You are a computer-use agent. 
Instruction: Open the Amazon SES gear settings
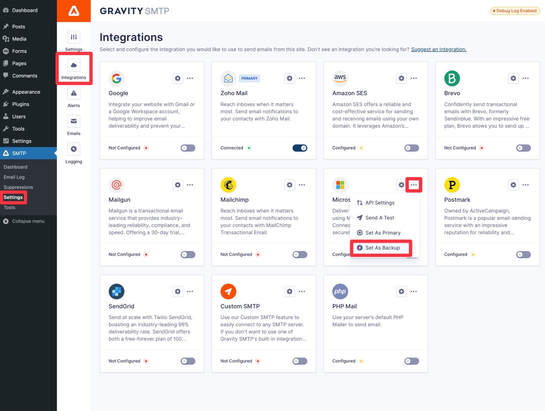coord(401,78)
